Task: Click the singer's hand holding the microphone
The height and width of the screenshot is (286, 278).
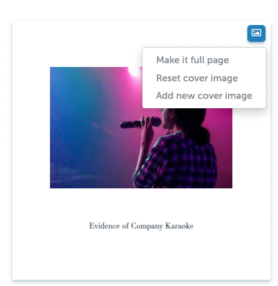Action: 148,124
